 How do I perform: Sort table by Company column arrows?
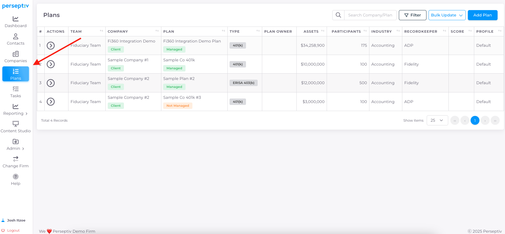157,31
